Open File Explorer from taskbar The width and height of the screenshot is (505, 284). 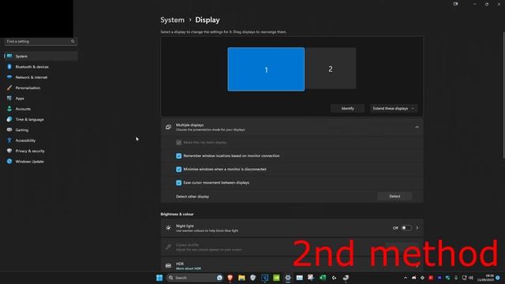coord(241,278)
